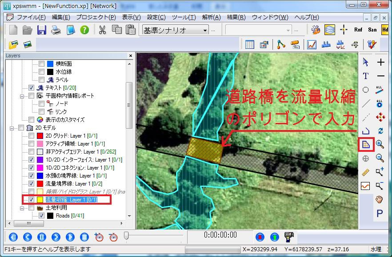Open the empty combo box dropdown

point(288,31)
